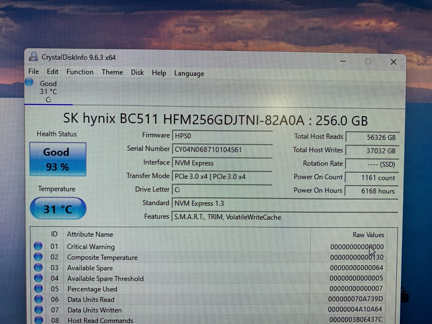The image size is (432, 324).
Task: Click the blue status circle beside Good 31 °C
Action: click(x=29, y=82)
